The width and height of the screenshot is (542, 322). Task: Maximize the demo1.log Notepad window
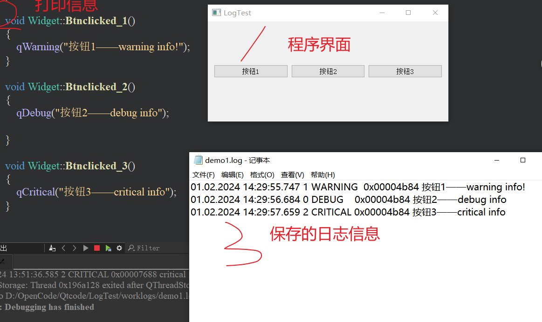(x=522, y=160)
